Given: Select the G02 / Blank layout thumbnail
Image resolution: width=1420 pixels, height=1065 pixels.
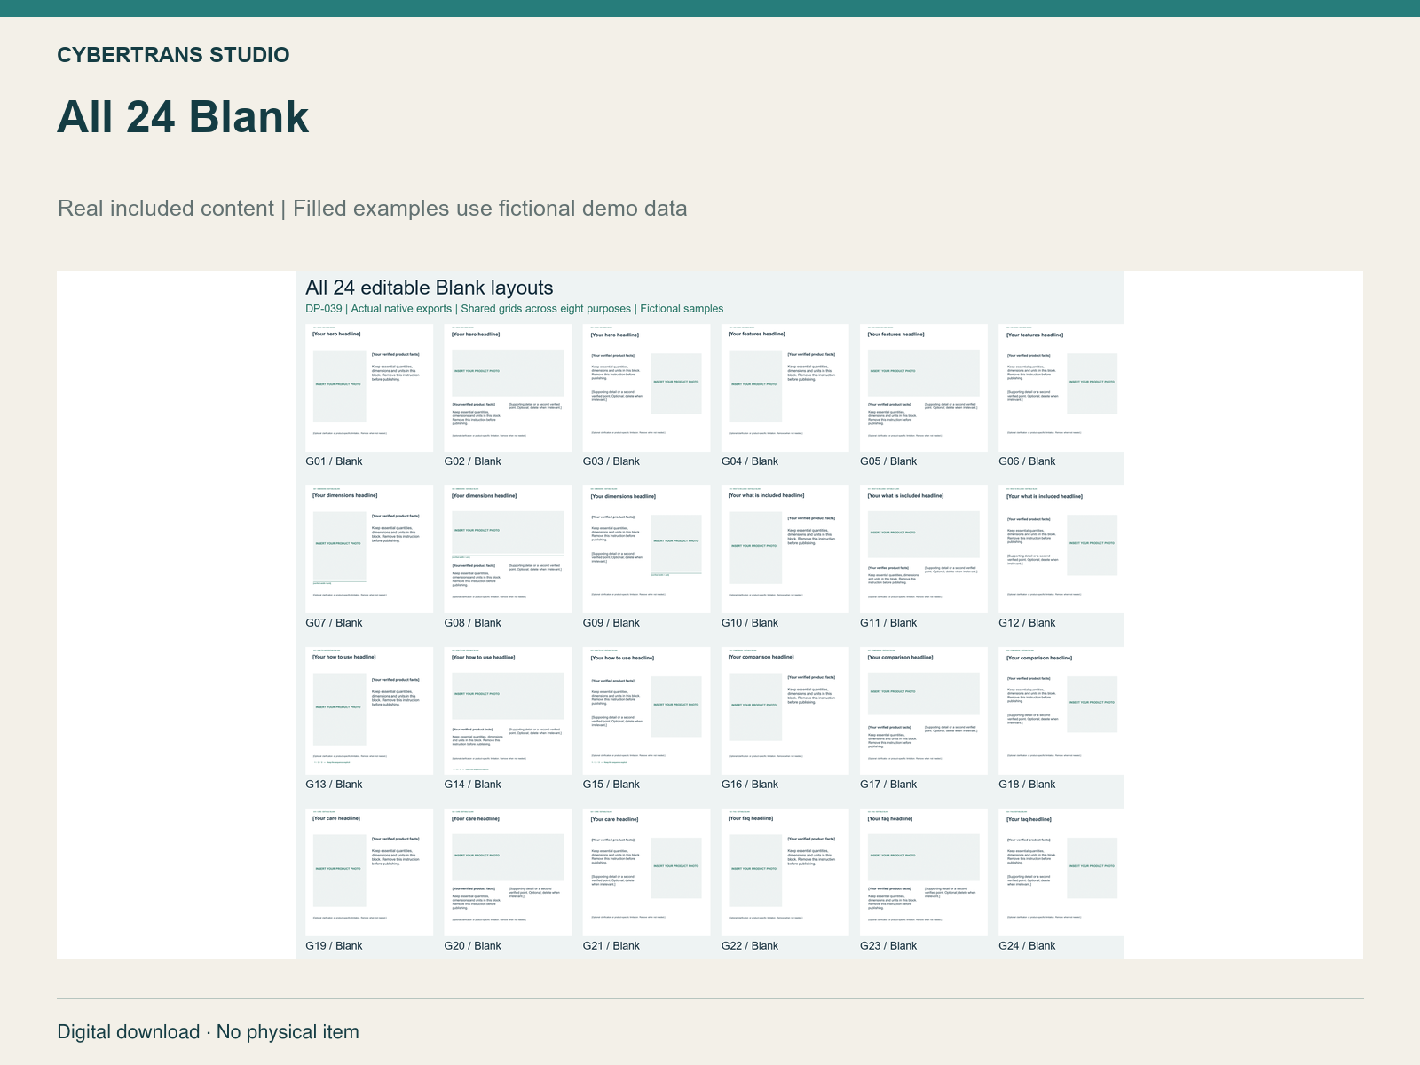Looking at the screenshot, I should 508,388.
